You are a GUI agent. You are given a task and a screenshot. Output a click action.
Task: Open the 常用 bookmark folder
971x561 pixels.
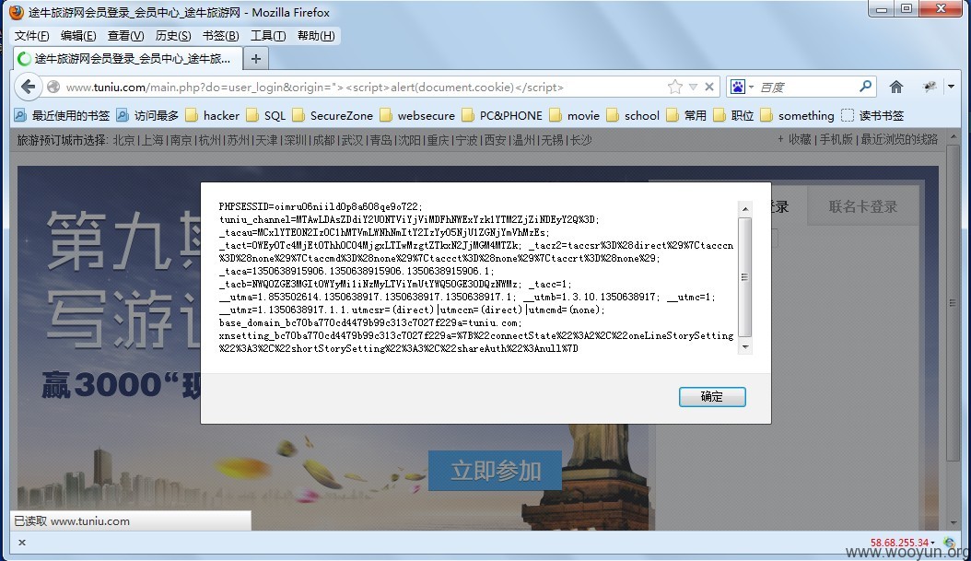[686, 116]
